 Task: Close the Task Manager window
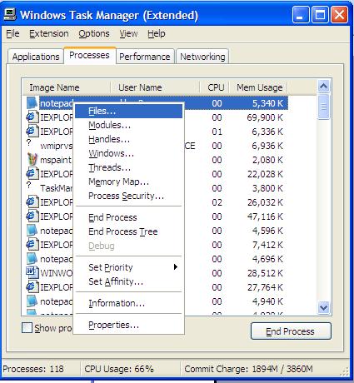click(340, 14)
